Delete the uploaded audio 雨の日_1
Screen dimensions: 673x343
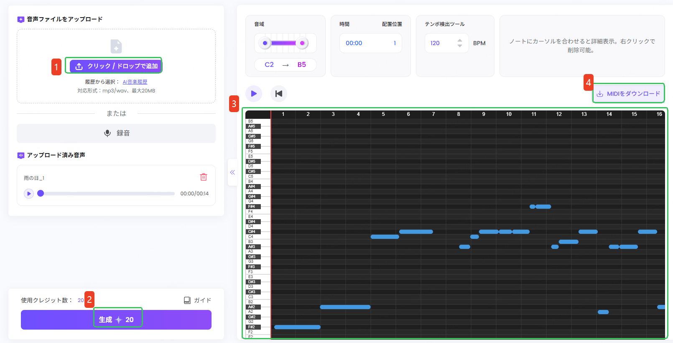coord(204,177)
